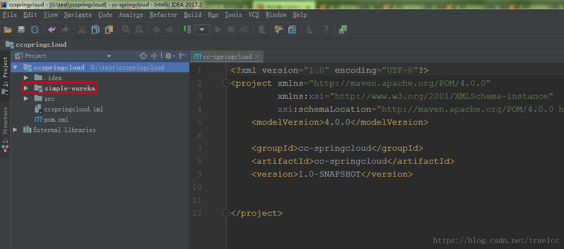The image size is (564, 249).
Task: Open the run configuration dropdown
Action: click(x=202, y=29)
